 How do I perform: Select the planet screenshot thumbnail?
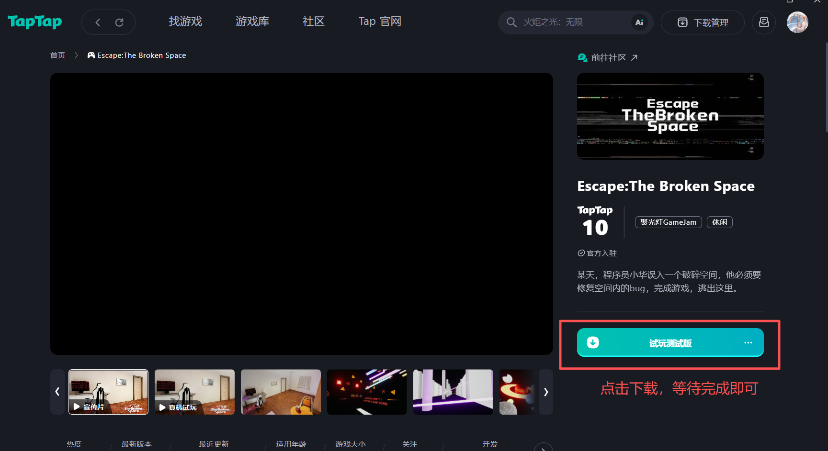click(518, 392)
